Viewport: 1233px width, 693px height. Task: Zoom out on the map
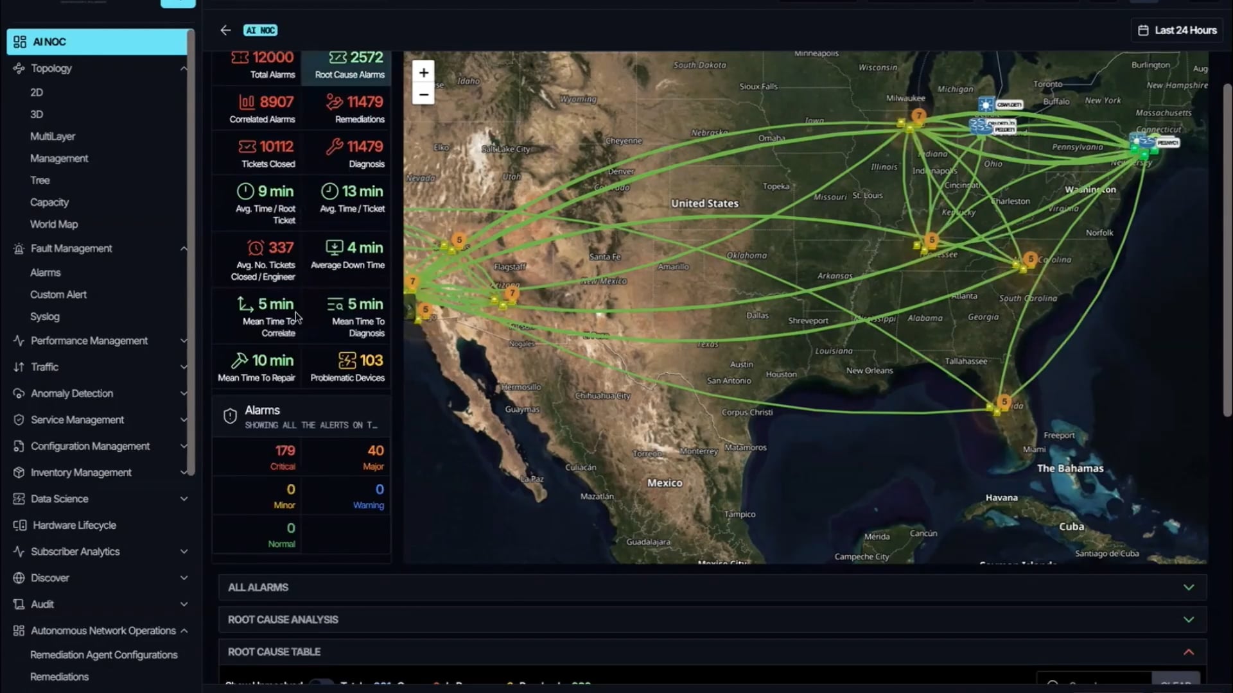pyautogui.click(x=423, y=94)
